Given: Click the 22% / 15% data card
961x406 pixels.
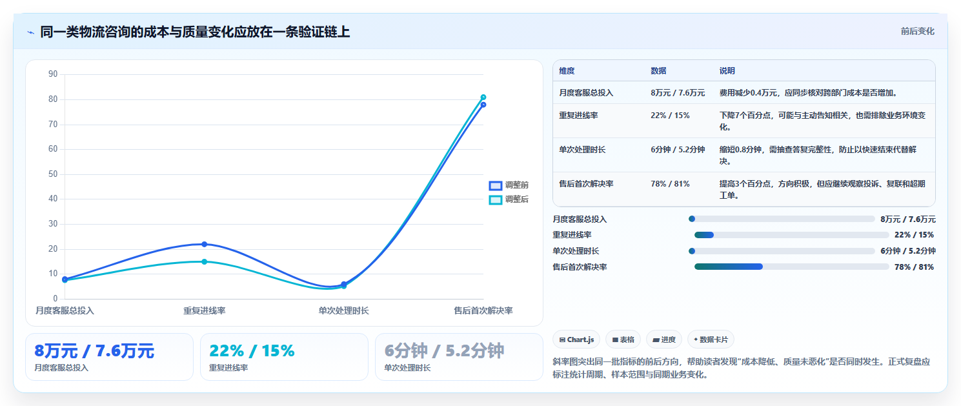Looking at the screenshot, I should click(284, 357).
